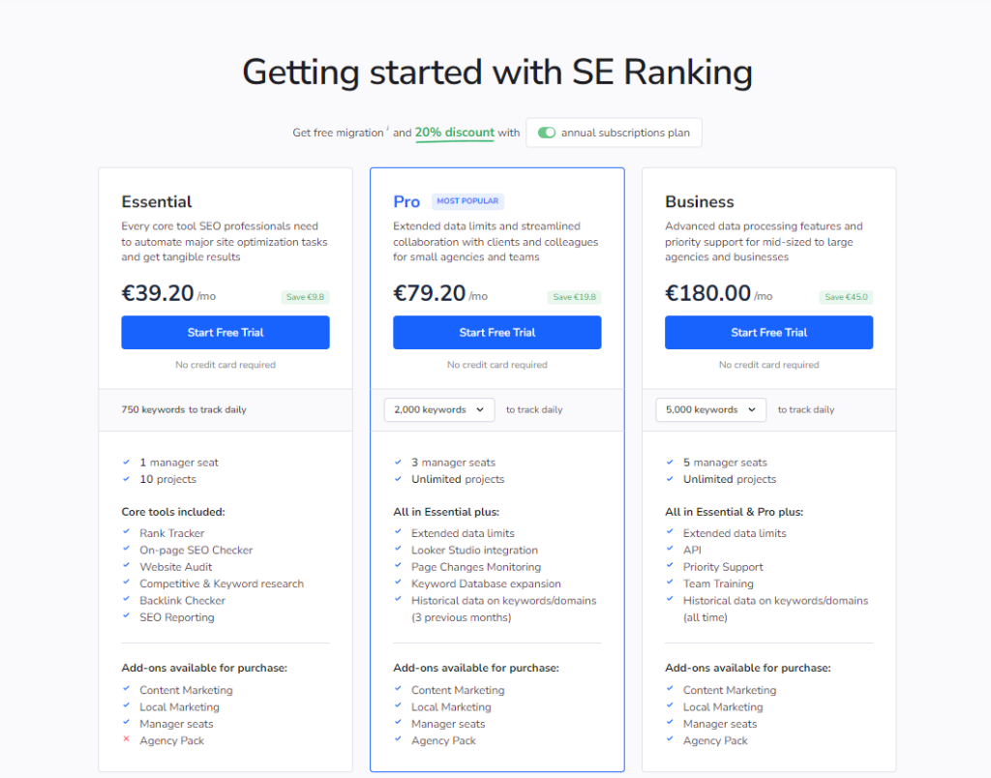Screen dimensions: 991x778
Task: Click the checkmark beside Website Audit
Action: tap(127, 567)
